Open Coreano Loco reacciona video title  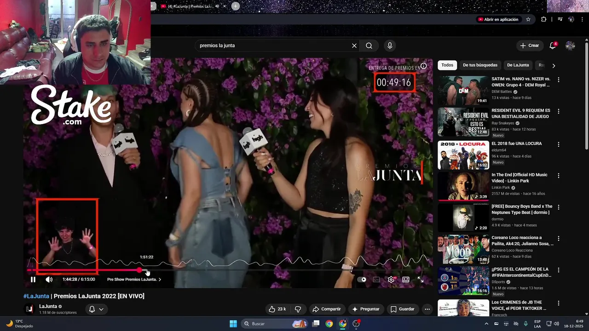[x=522, y=241]
